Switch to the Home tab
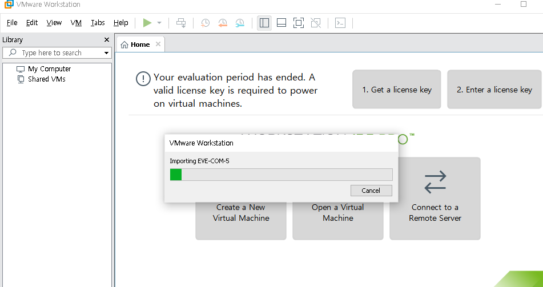 140,45
